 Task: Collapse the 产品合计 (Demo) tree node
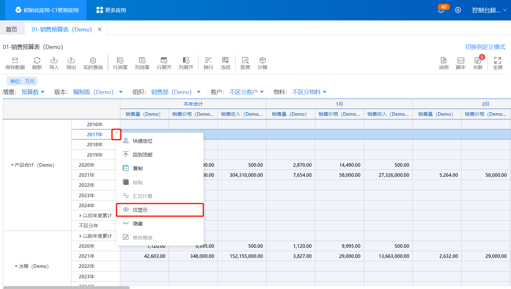point(12,165)
